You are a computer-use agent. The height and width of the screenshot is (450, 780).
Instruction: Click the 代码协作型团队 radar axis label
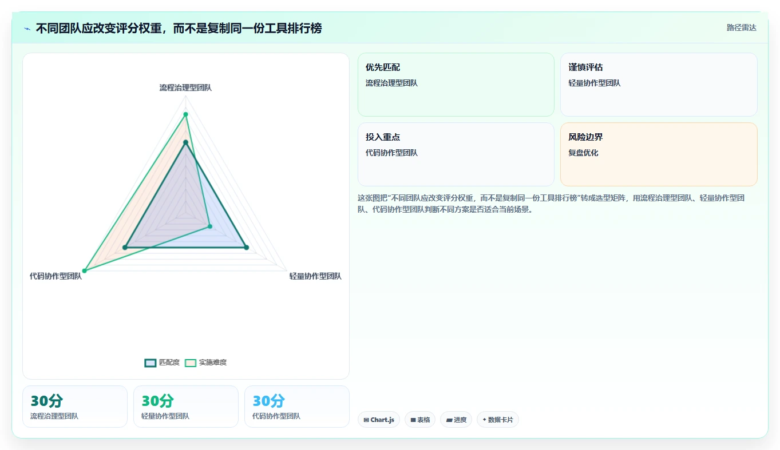56,276
